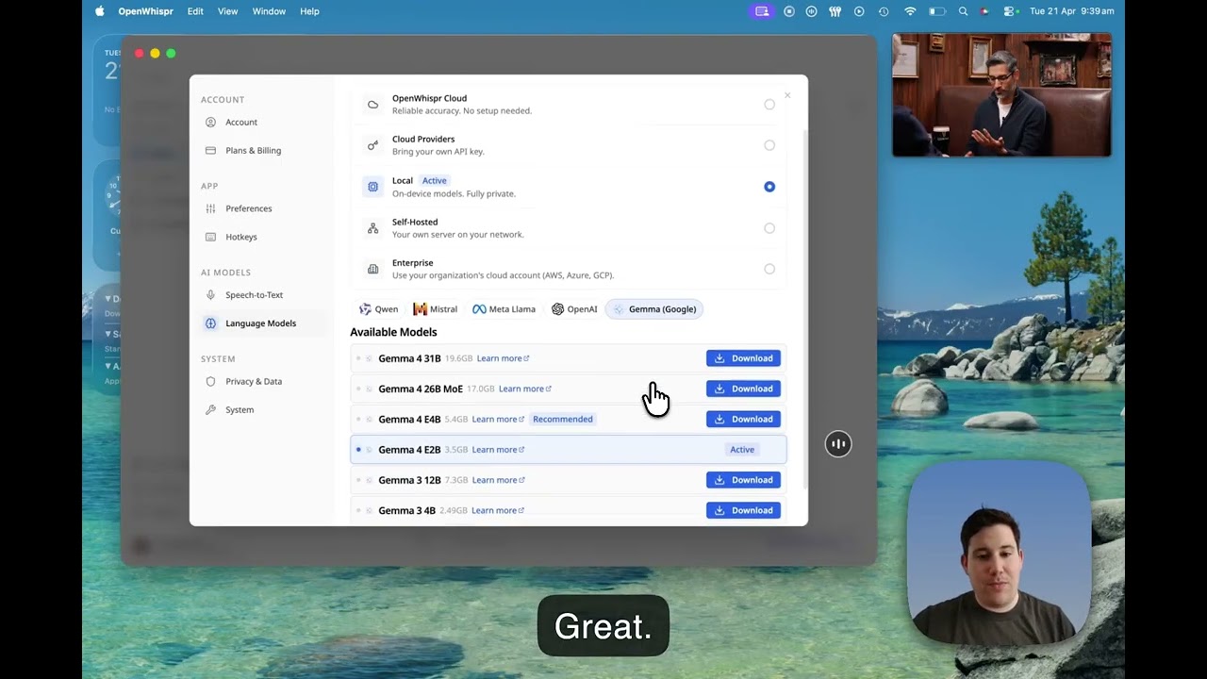This screenshot has height=679, width=1207.
Task: Switch to the Qwen provider tab
Action: coord(378,309)
